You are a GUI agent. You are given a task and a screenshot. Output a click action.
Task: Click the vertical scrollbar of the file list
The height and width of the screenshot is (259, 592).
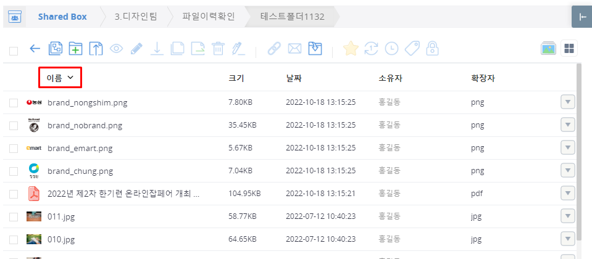click(579, 152)
